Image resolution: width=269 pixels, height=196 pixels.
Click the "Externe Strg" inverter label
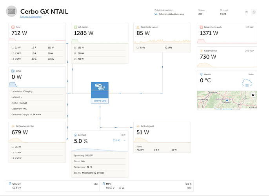click(x=100, y=101)
